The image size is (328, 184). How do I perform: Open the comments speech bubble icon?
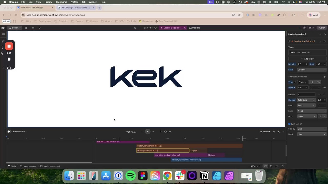[304, 28]
